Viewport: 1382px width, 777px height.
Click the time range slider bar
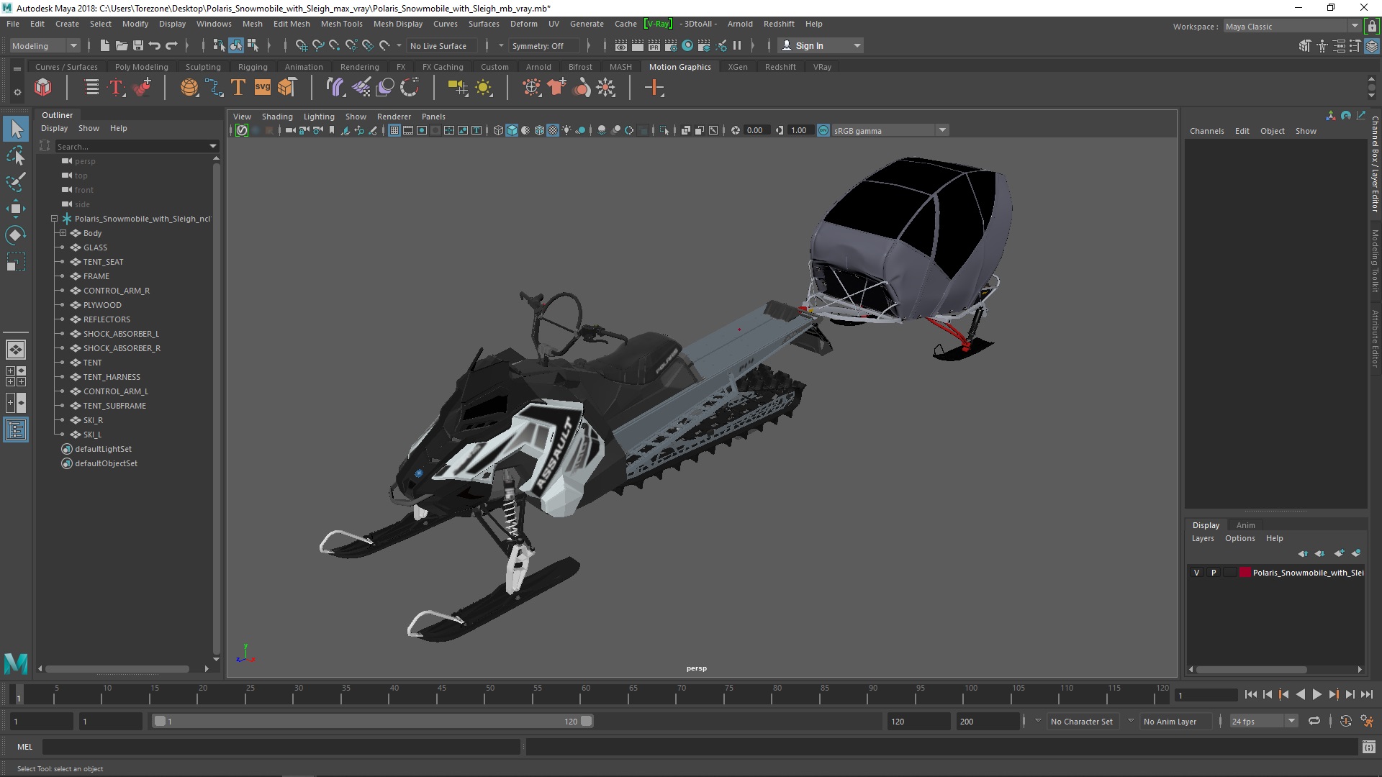click(x=373, y=721)
